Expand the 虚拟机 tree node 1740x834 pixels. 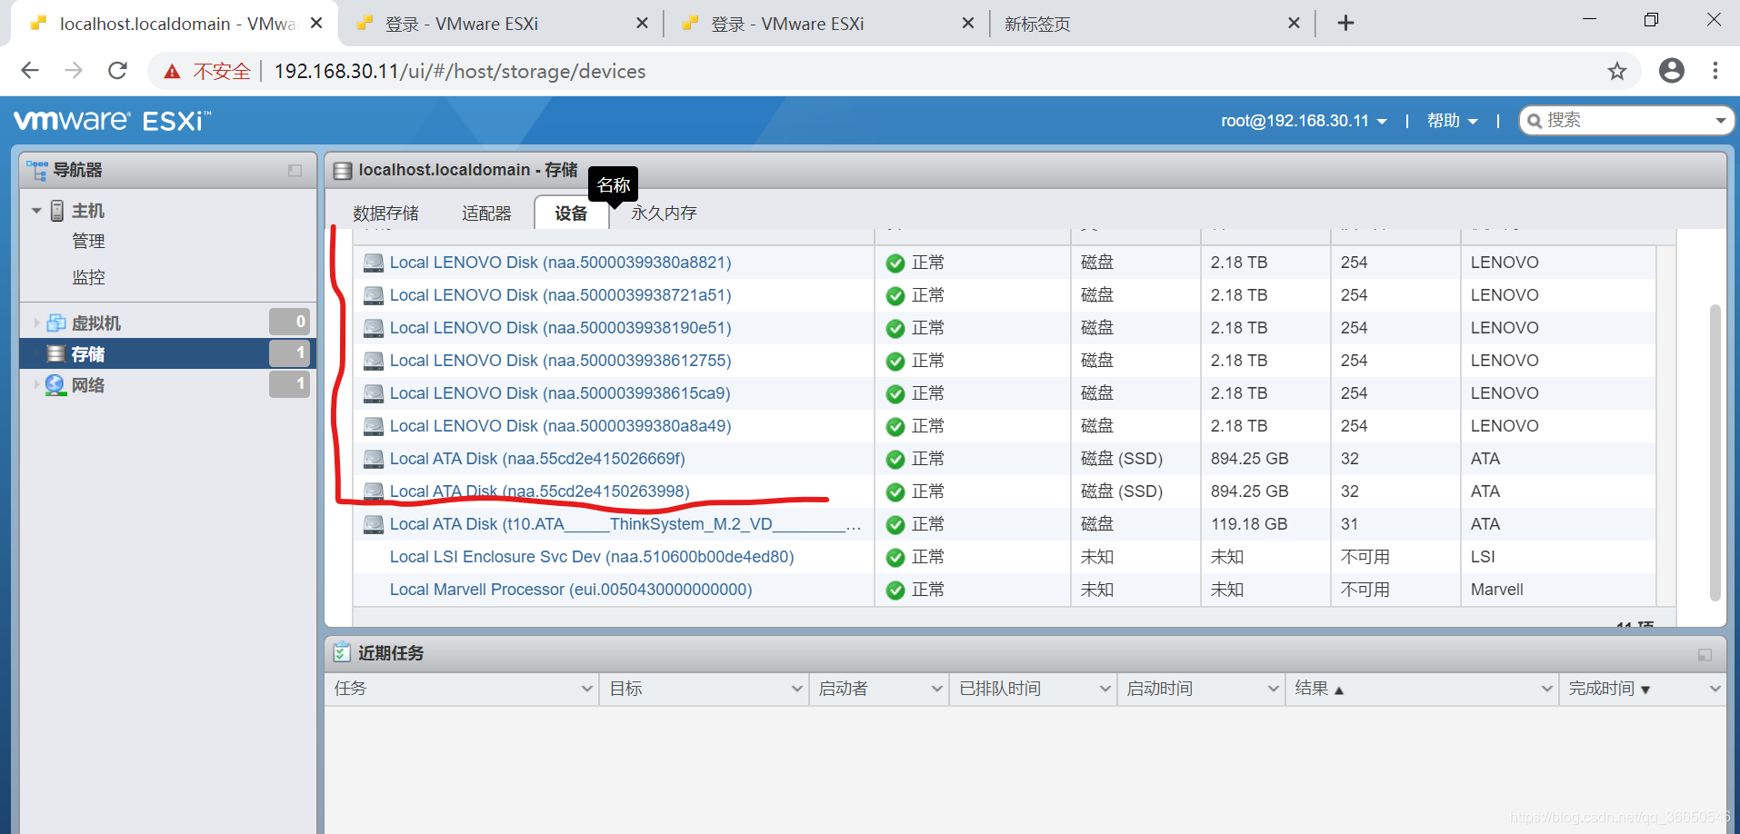point(36,323)
